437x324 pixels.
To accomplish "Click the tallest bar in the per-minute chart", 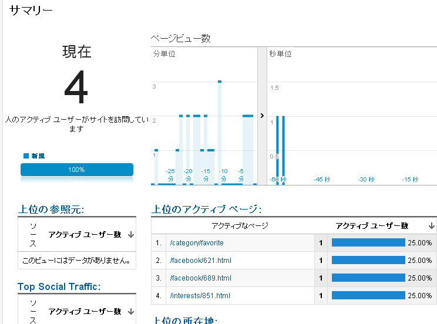I will click(220, 133).
